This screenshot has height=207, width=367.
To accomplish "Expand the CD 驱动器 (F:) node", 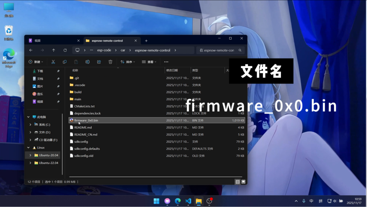I will (x=31, y=140).
